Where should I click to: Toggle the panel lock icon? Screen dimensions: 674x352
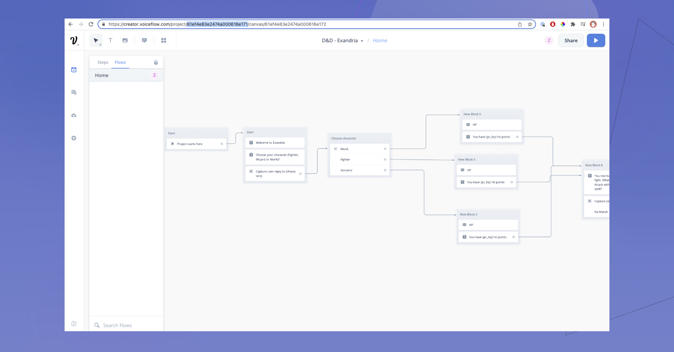pyautogui.click(x=156, y=62)
